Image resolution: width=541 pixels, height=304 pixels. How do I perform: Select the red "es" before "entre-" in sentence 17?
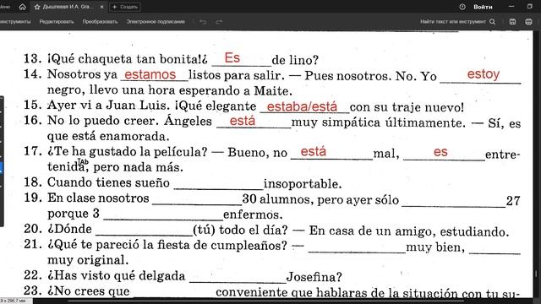click(440, 152)
